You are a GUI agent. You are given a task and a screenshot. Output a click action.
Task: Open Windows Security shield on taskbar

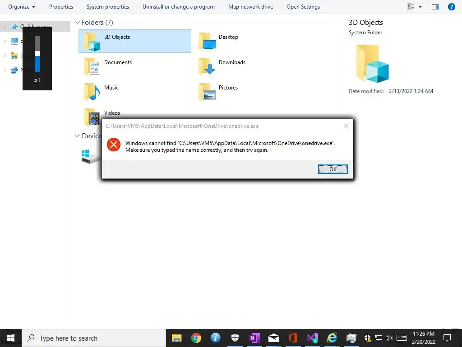(x=235, y=338)
